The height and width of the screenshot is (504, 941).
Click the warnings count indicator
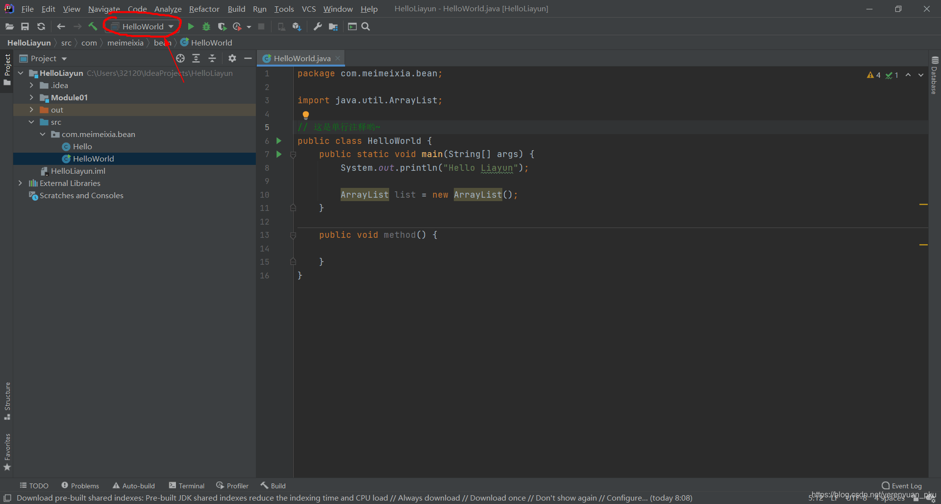click(x=873, y=75)
